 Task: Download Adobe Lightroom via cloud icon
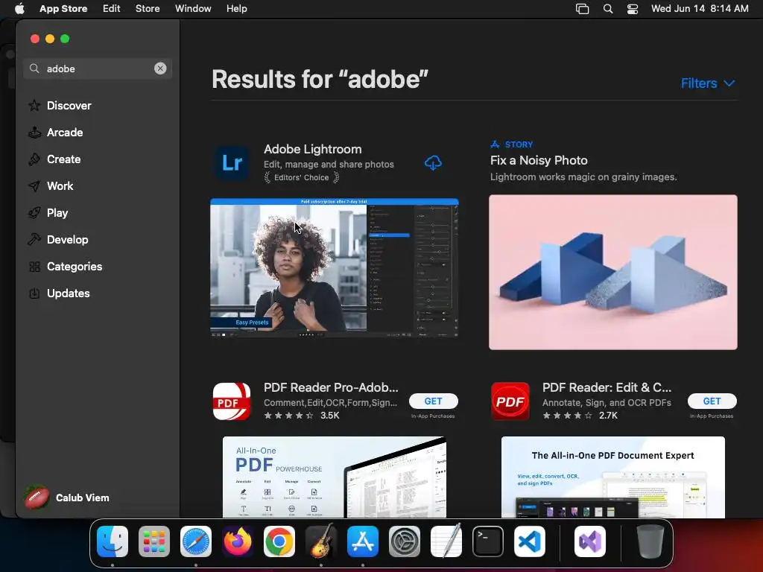click(x=433, y=163)
